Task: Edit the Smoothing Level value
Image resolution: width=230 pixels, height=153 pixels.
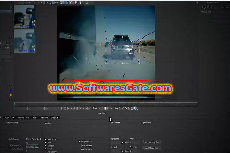Action: (x=27, y=151)
